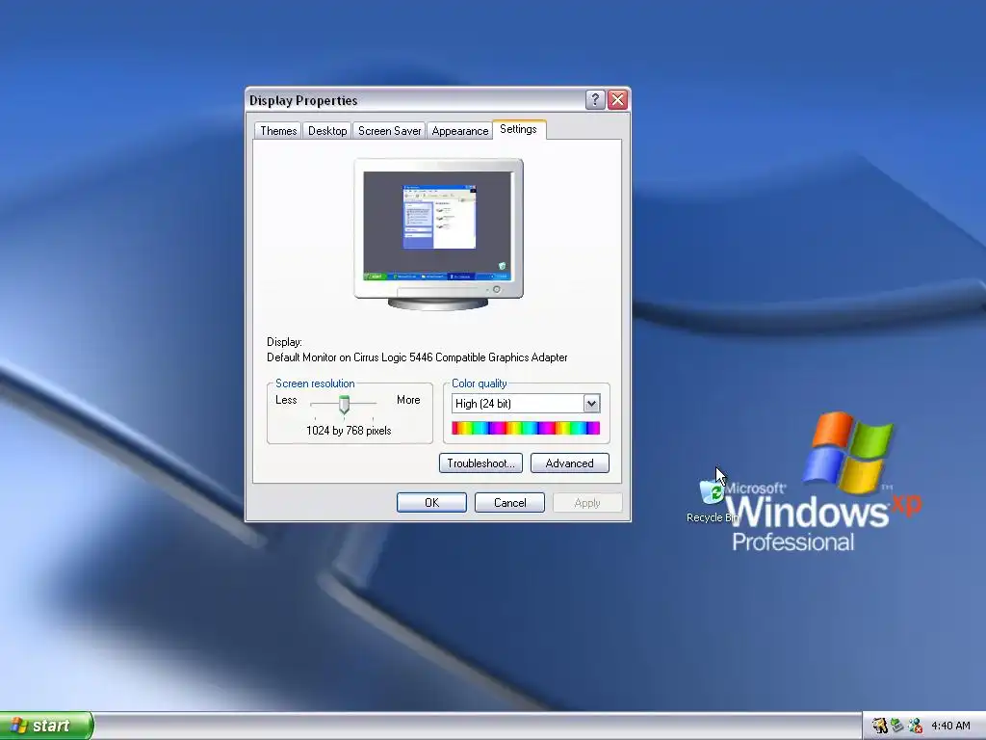This screenshot has height=740, width=986.
Task: Click the question mark help button
Action: click(x=595, y=99)
